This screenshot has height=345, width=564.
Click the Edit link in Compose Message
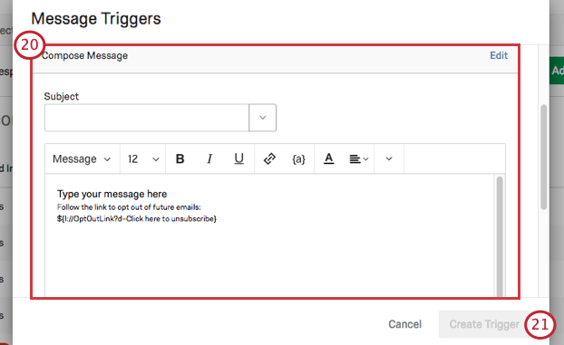tap(499, 55)
